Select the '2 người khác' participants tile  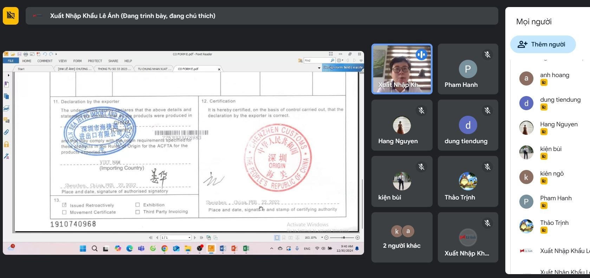(402, 237)
